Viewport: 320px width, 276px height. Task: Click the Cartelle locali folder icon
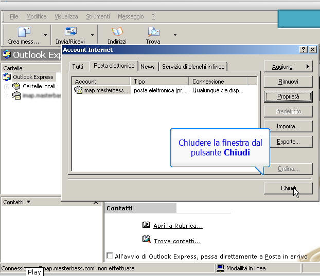(16, 86)
